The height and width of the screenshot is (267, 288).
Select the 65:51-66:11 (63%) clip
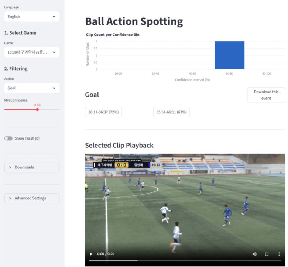tap(171, 112)
